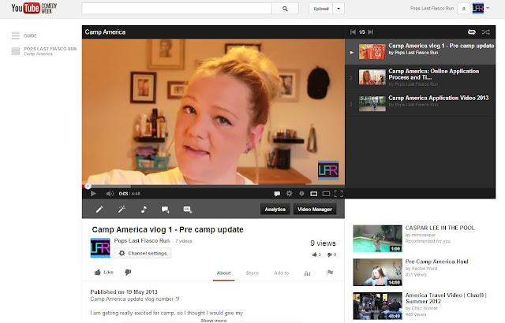Viewport: 505px width, 323px height.
Task: Open America Travel Video ChazB Summer 2012
Action: tap(446, 298)
